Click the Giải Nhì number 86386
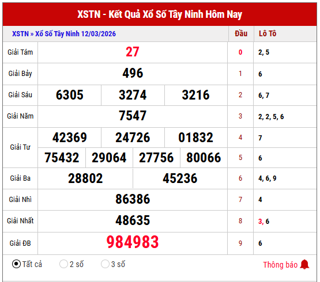Viewport: 320px width, 282px height. coord(133,199)
